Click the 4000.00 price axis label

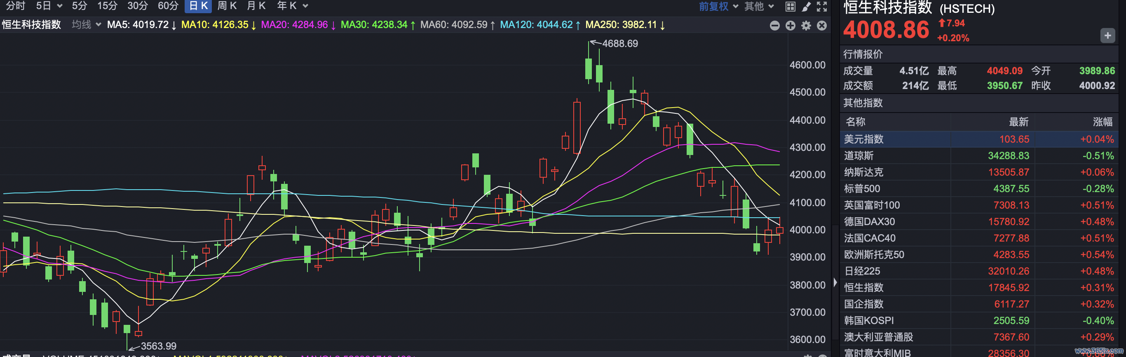[x=807, y=230]
